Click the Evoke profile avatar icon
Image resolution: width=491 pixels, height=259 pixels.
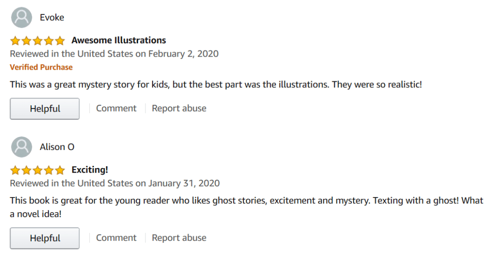[21, 18]
